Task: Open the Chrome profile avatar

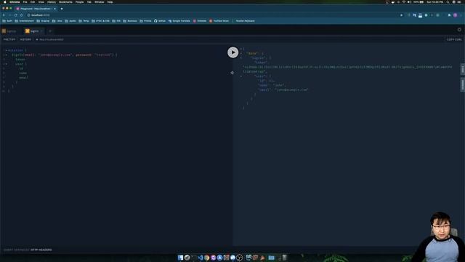Action: [455, 15]
